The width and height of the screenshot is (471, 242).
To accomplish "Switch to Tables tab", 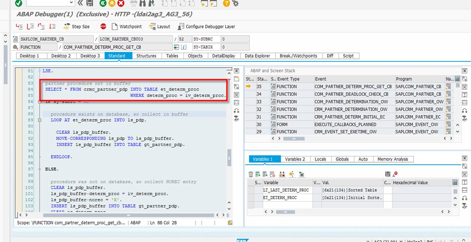I will (x=172, y=56).
